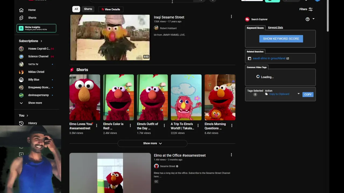The width and height of the screenshot is (344, 193).
Task: Open options for Elmo's Outfit of the Day
Action: [x=164, y=125]
